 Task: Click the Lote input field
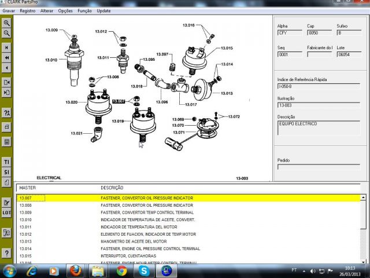[x=349, y=54]
